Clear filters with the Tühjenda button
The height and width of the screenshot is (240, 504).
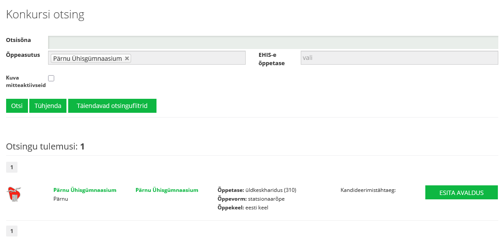click(x=48, y=106)
